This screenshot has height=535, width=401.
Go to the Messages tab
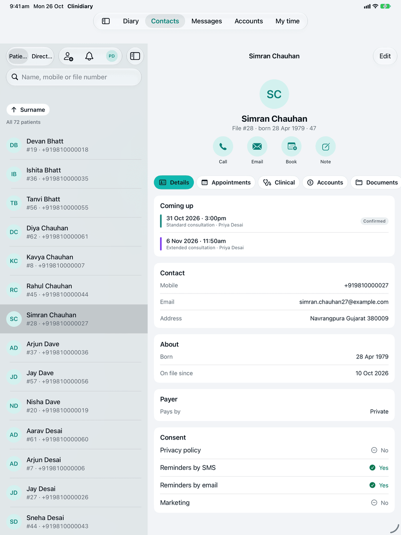(207, 21)
